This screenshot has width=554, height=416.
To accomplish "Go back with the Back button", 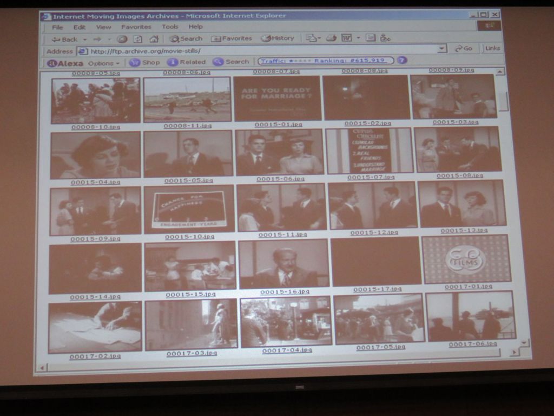I will click(x=65, y=39).
